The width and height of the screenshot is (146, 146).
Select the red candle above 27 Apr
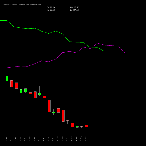[x=44, y=97]
